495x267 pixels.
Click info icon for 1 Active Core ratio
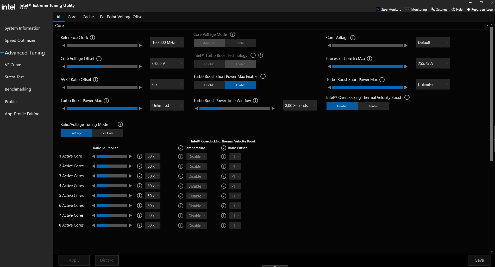(x=140, y=156)
